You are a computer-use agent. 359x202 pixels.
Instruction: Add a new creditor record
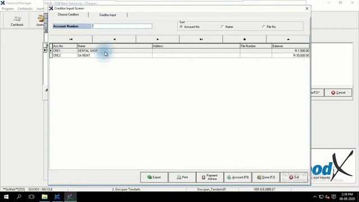click(245, 39)
